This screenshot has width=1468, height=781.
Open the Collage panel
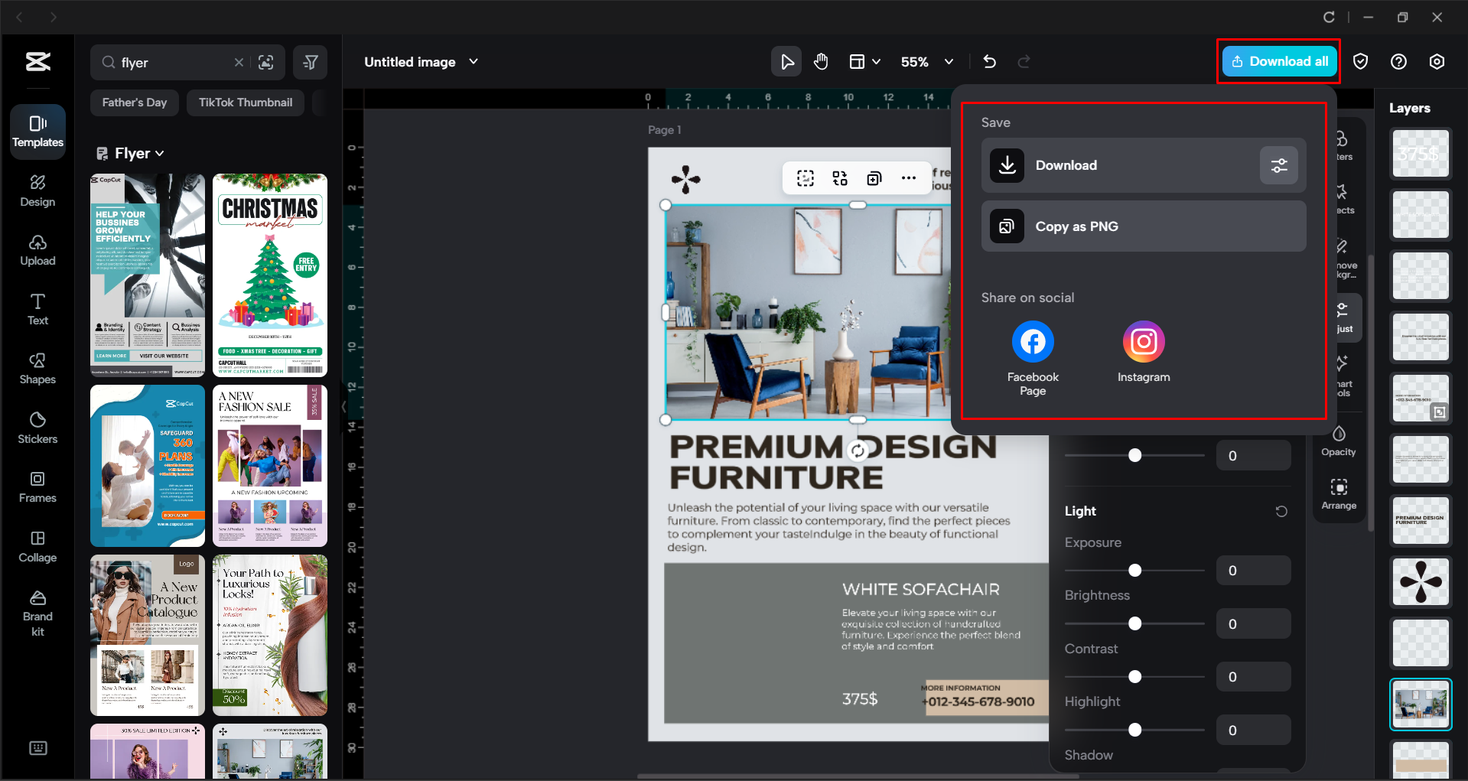point(37,546)
